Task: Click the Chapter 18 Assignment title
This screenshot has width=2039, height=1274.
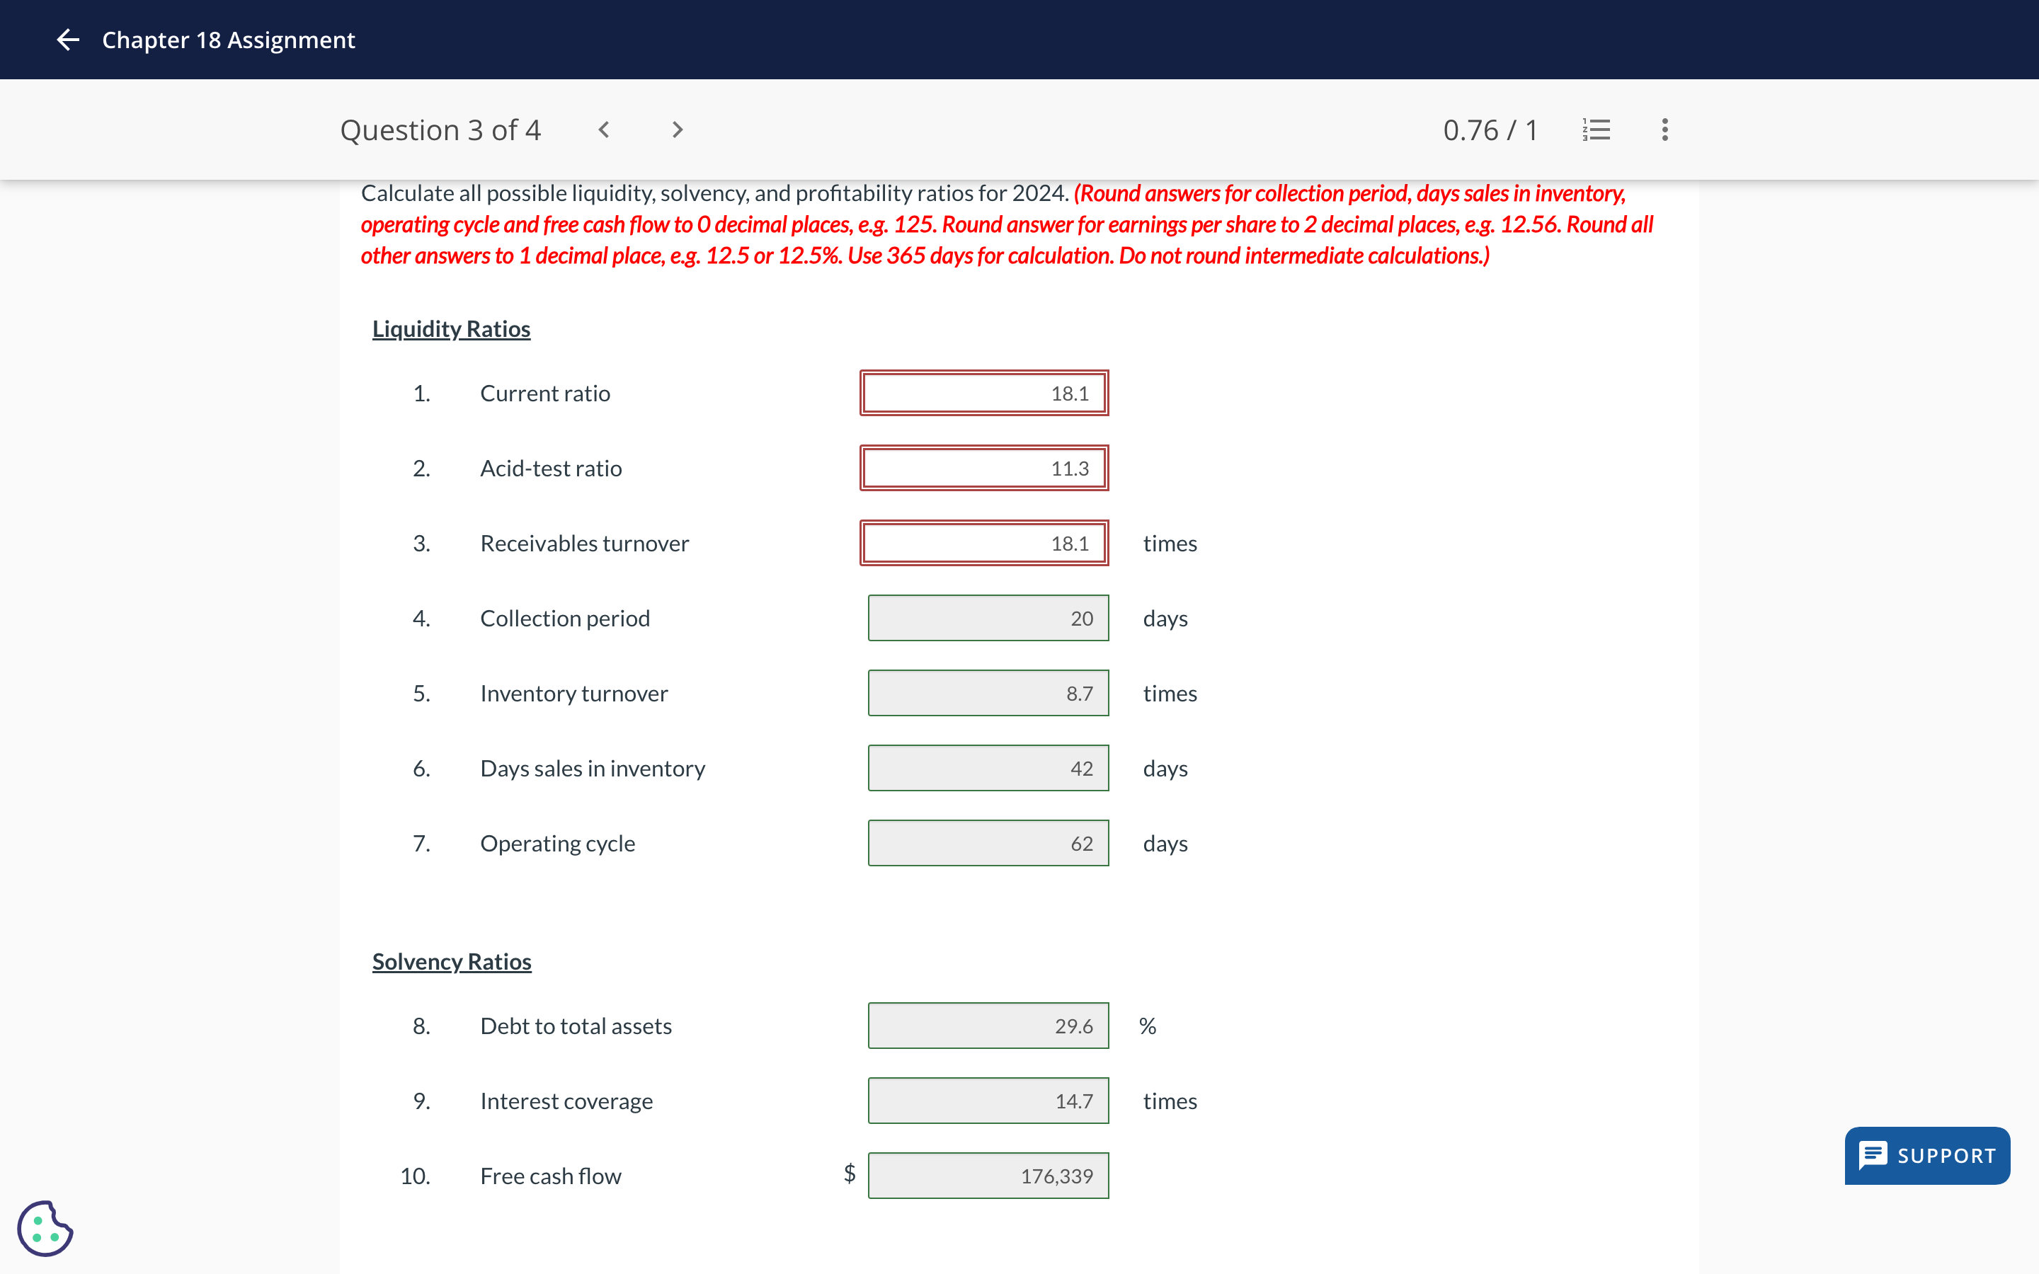Action: click(229, 40)
